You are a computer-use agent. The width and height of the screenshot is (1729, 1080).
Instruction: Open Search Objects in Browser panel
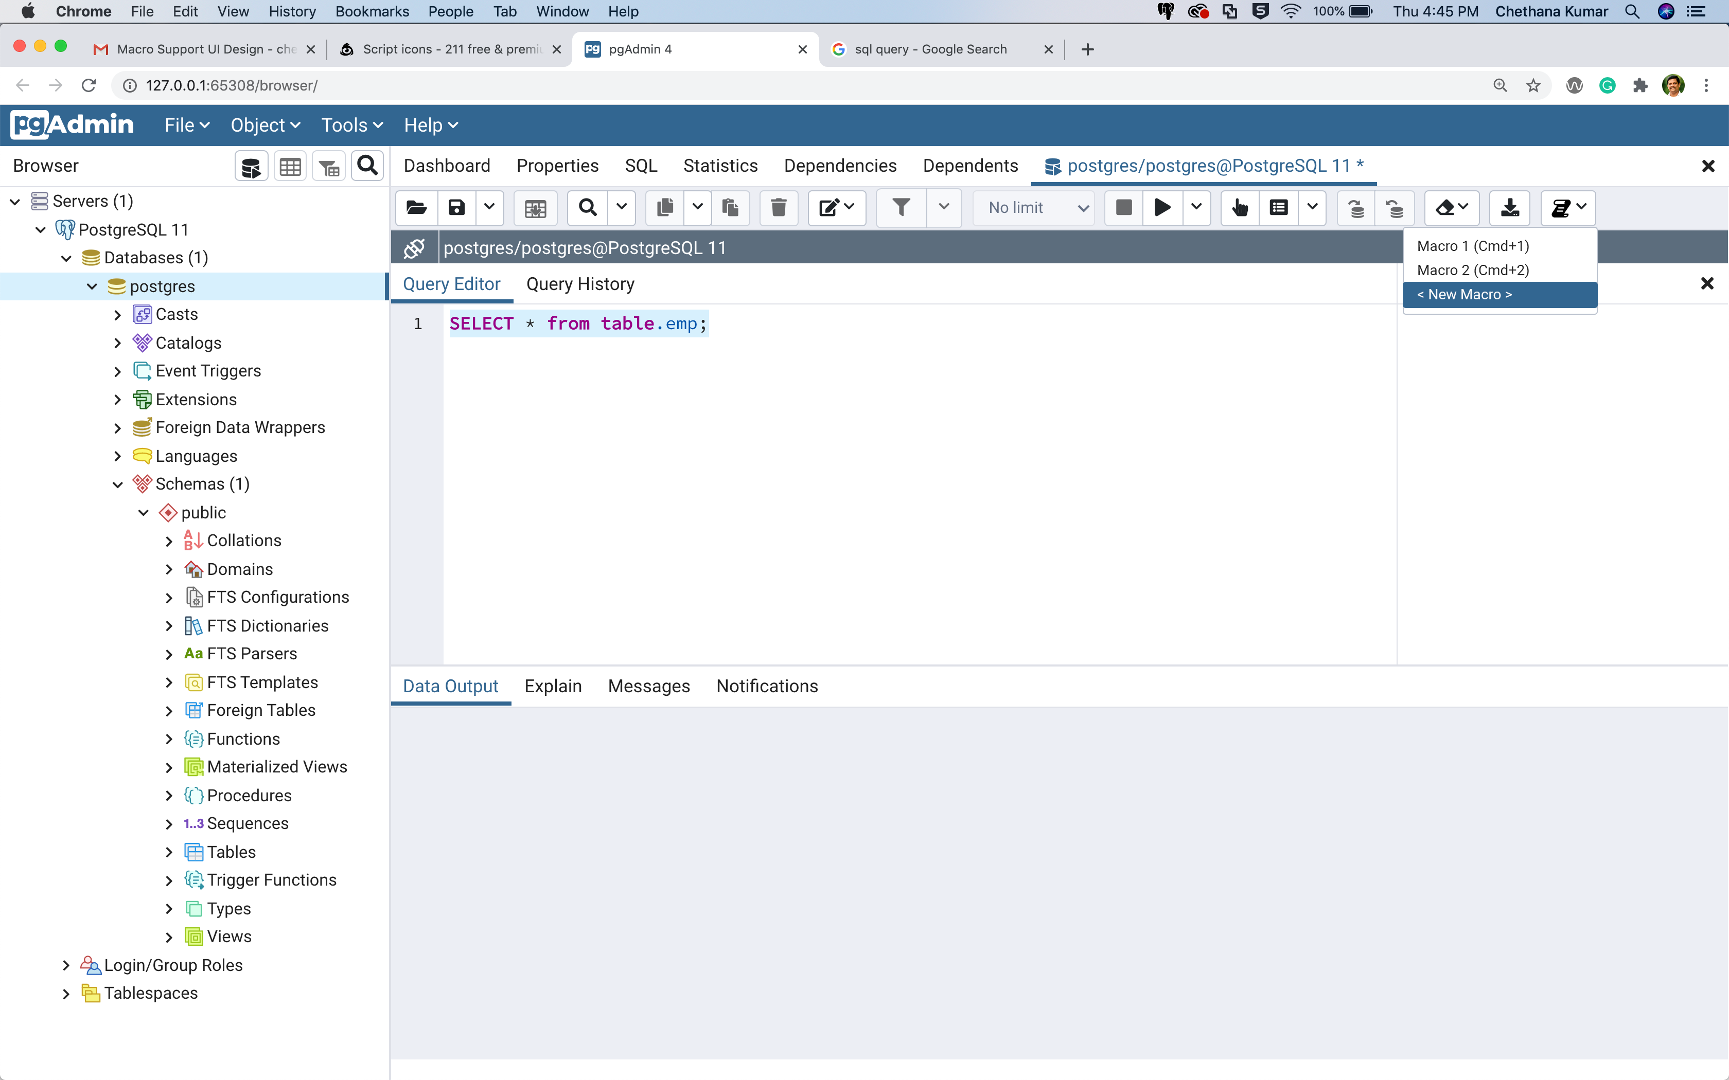[367, 167]
